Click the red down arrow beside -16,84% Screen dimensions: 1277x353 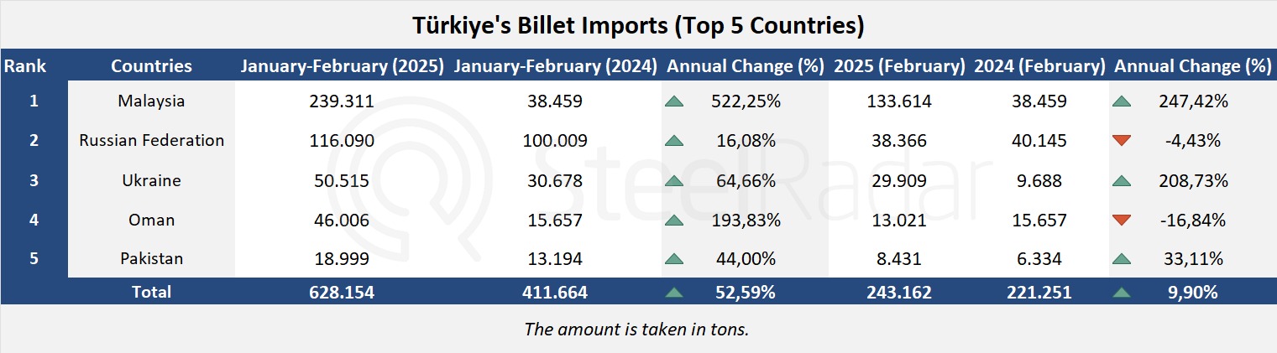click(x=1121, y=221)
